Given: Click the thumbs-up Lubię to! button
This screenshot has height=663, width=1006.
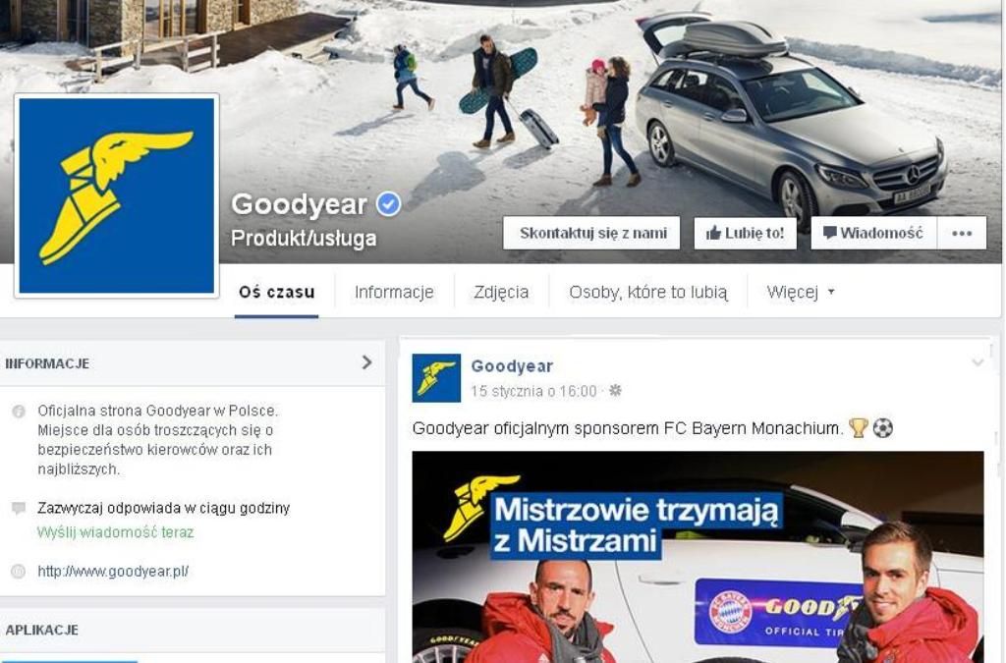Looking at the screenshot, I should (x=745, y=233).
